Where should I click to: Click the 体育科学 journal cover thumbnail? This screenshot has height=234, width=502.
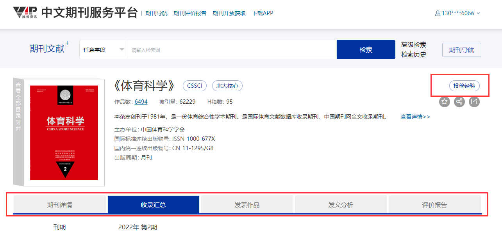click(64, 133)
